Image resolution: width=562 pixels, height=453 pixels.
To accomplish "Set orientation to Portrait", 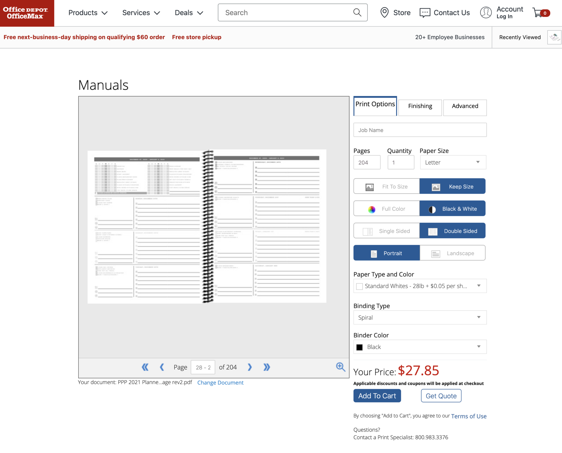I will point(386,253).
